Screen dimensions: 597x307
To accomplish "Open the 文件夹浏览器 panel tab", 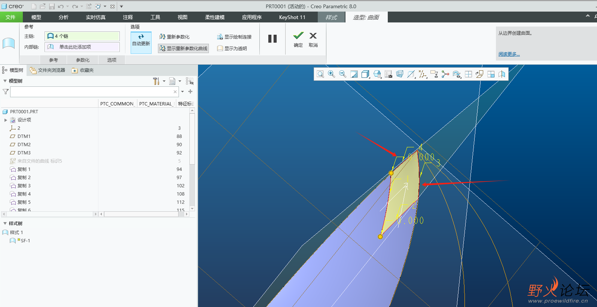I will [48, 70].
